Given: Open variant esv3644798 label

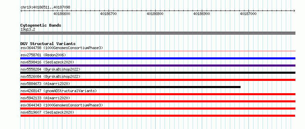Looking at the screenshot, I should (62, 48).
